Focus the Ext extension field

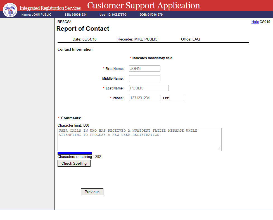177,98
